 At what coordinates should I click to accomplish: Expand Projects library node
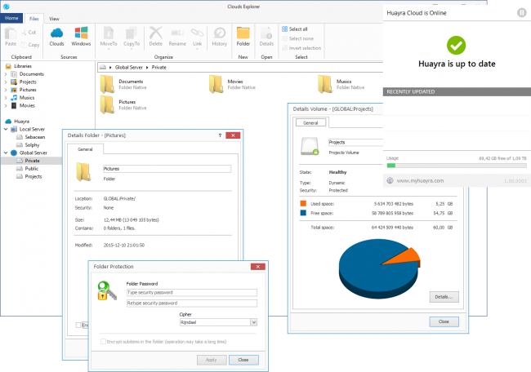(6, 82)
